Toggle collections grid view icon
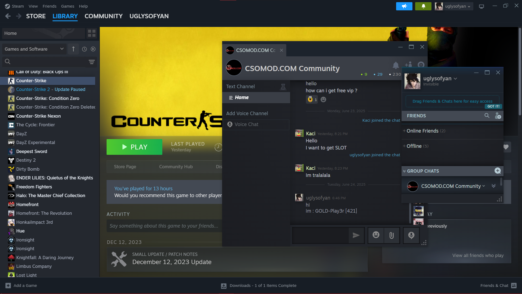Image resolution: width=522 pixels, height=294 pixels. (x=92, y=33)
